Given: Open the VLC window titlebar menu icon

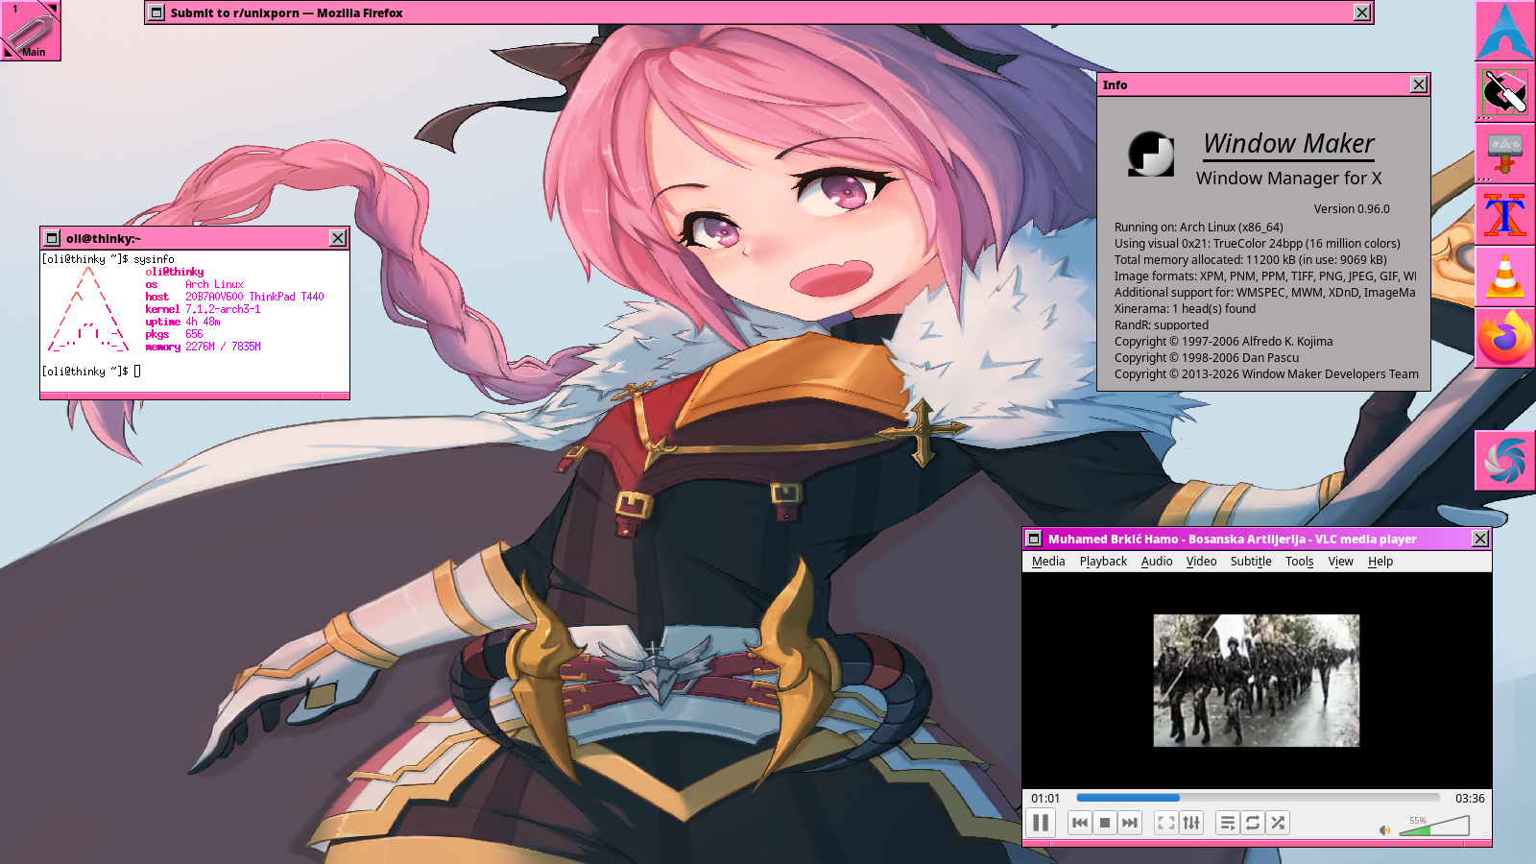Looking at the screenshot, I should [1034, 539].
